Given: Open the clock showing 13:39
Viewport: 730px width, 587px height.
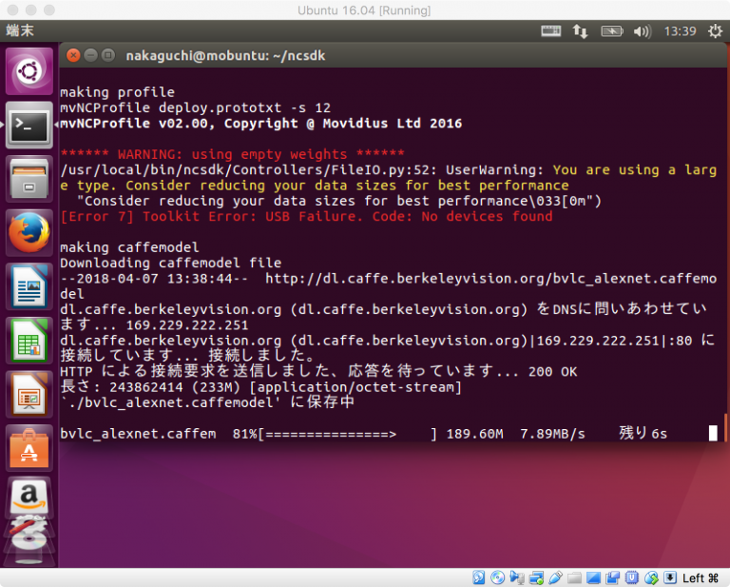Looking at the screenshot, I should [680, 31].
